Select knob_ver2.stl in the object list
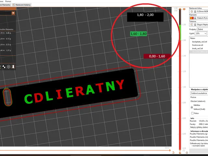This screenshot has height=156, width=208. (198, 48)
